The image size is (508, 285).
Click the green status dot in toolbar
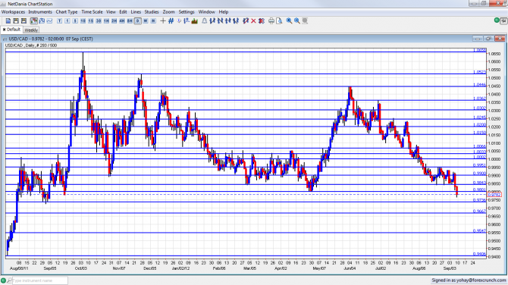(497, 20)
